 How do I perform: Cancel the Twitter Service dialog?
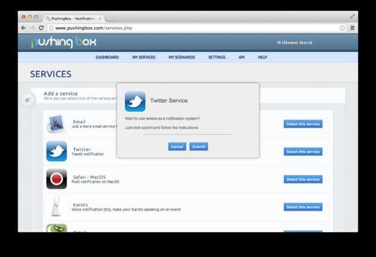coord(177,146)
